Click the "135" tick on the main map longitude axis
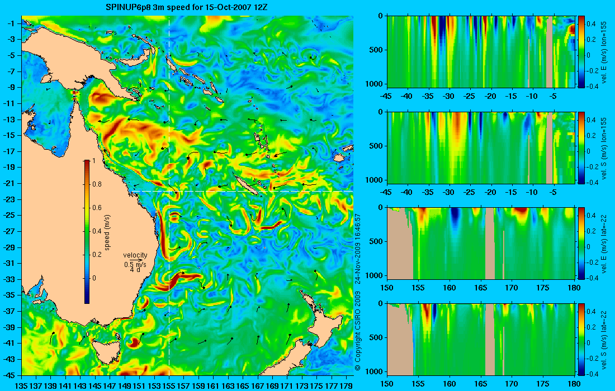Screen dimensions: 615x391 coord(21,386)
